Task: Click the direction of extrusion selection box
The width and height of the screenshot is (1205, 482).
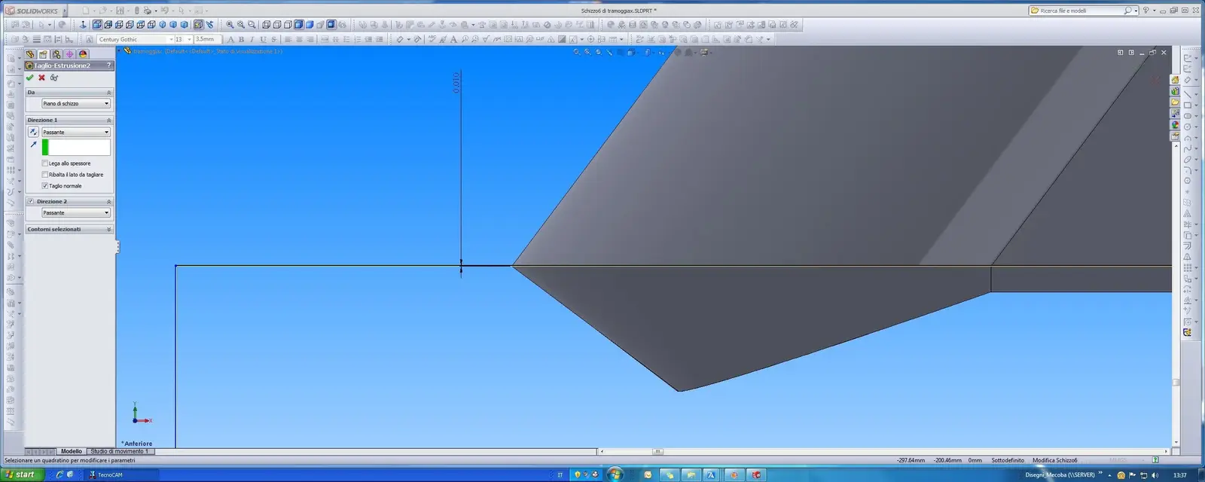Action: [76, 147]
